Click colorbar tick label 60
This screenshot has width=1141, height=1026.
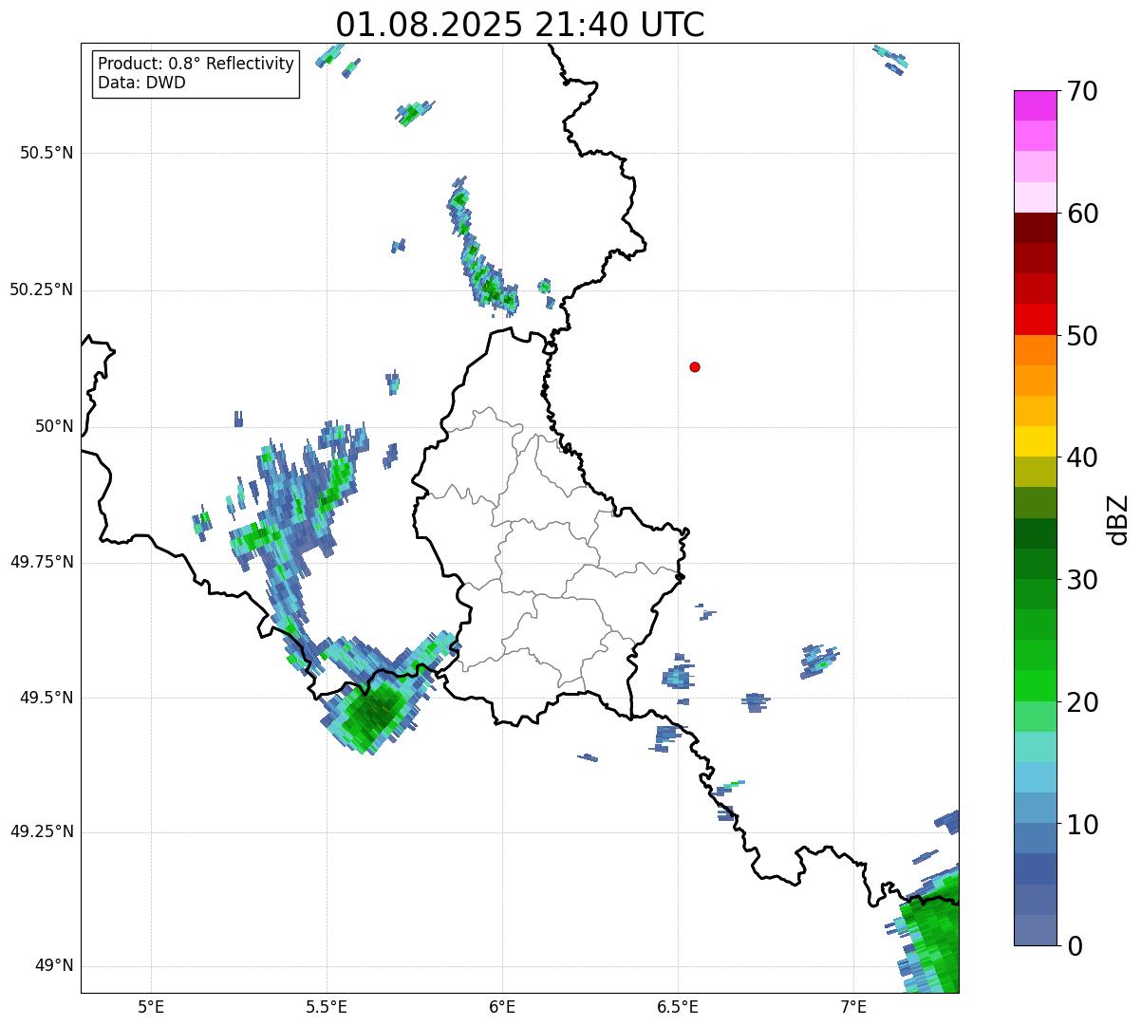pos(1082,214)
